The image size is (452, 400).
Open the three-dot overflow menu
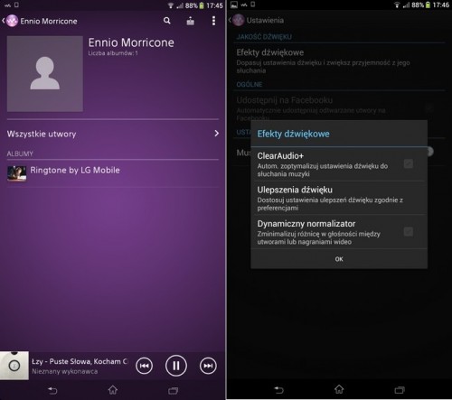tap(213, 21)
